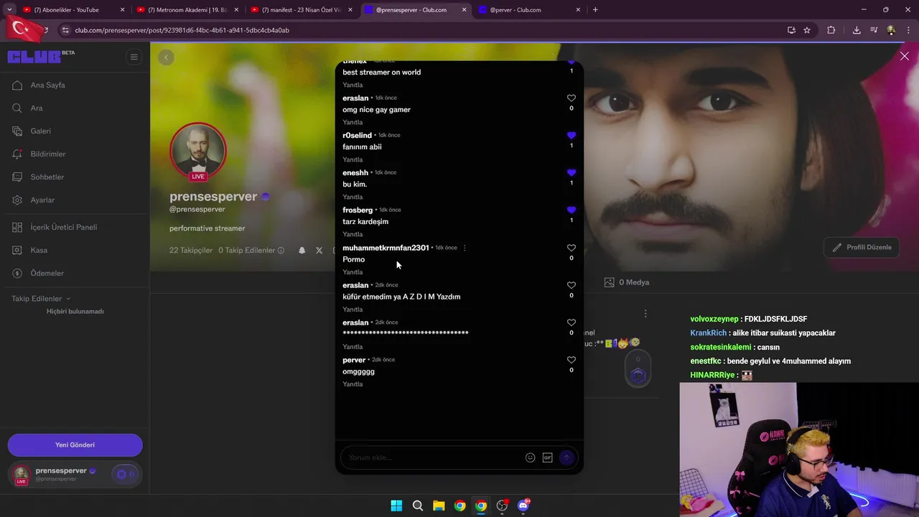This screenshot has height=517, width=919.
Task: Open the GIF picker in comment box
Action: (x=548, y=457)
